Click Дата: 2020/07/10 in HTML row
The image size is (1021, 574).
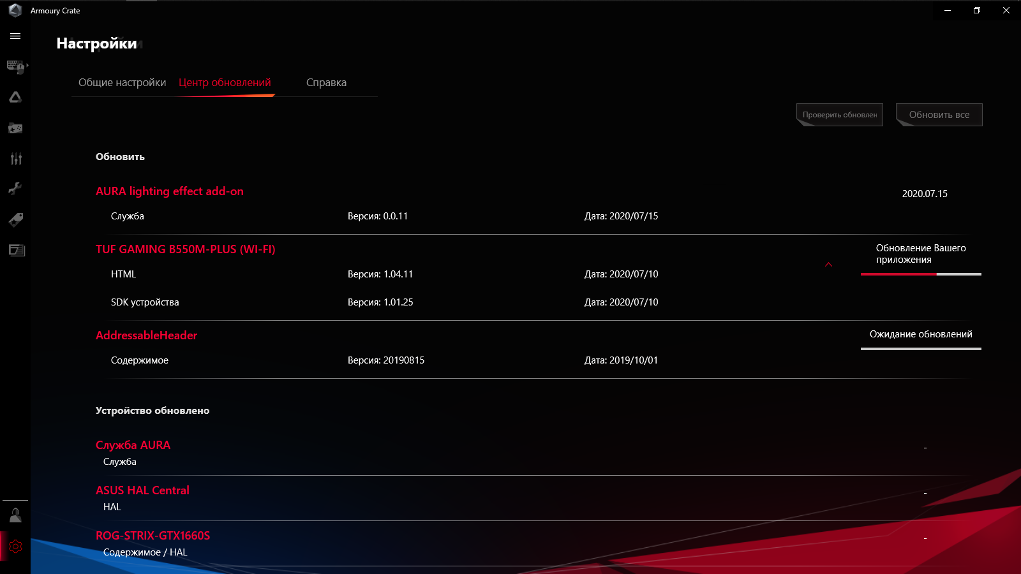coord(622,274)
